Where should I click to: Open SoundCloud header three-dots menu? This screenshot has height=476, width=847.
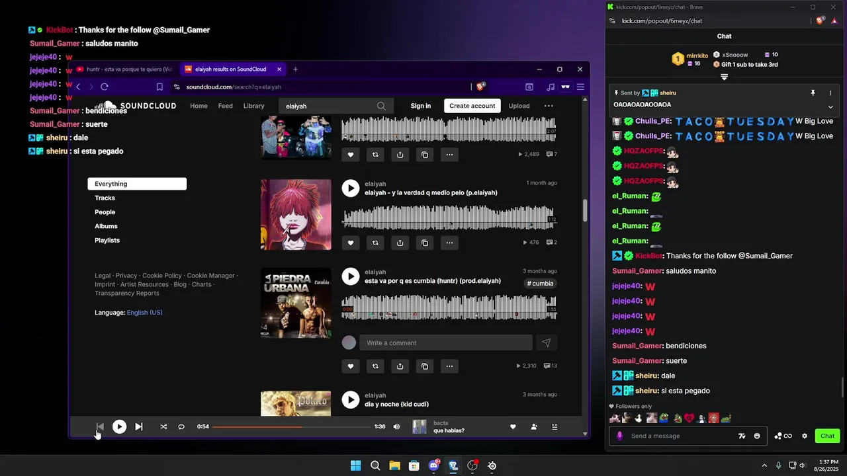[549, 106]
